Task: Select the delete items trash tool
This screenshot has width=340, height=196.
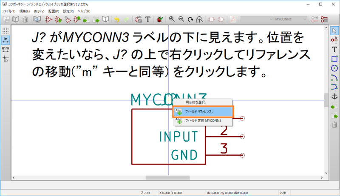Action: pyautogui.click(x=334, y=125)
